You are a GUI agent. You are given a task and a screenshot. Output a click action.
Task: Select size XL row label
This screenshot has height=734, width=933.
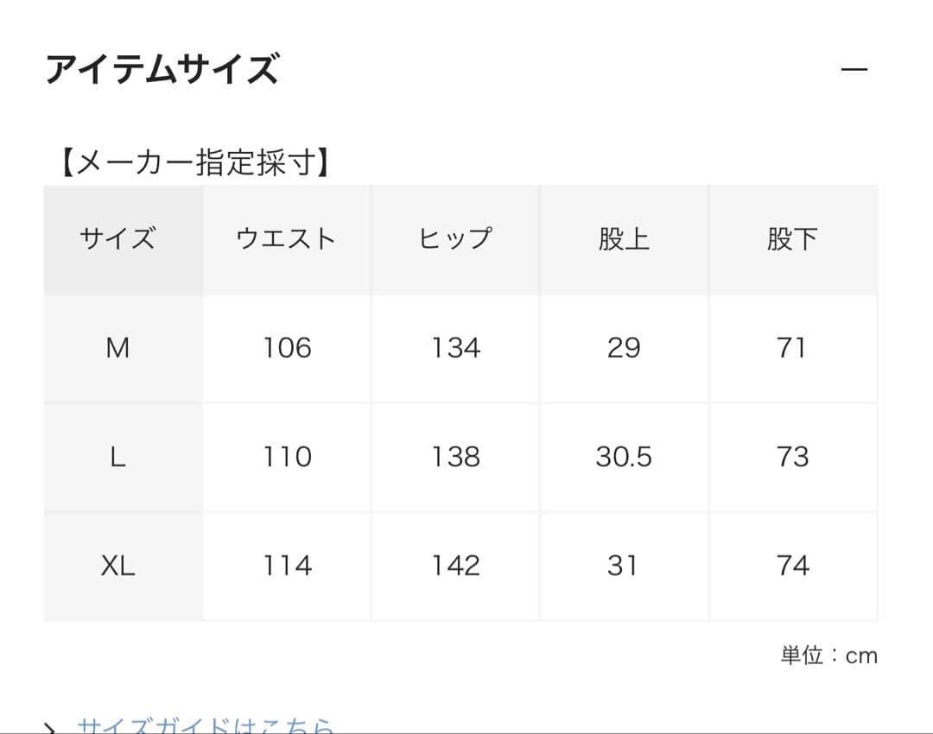point(119,566)
